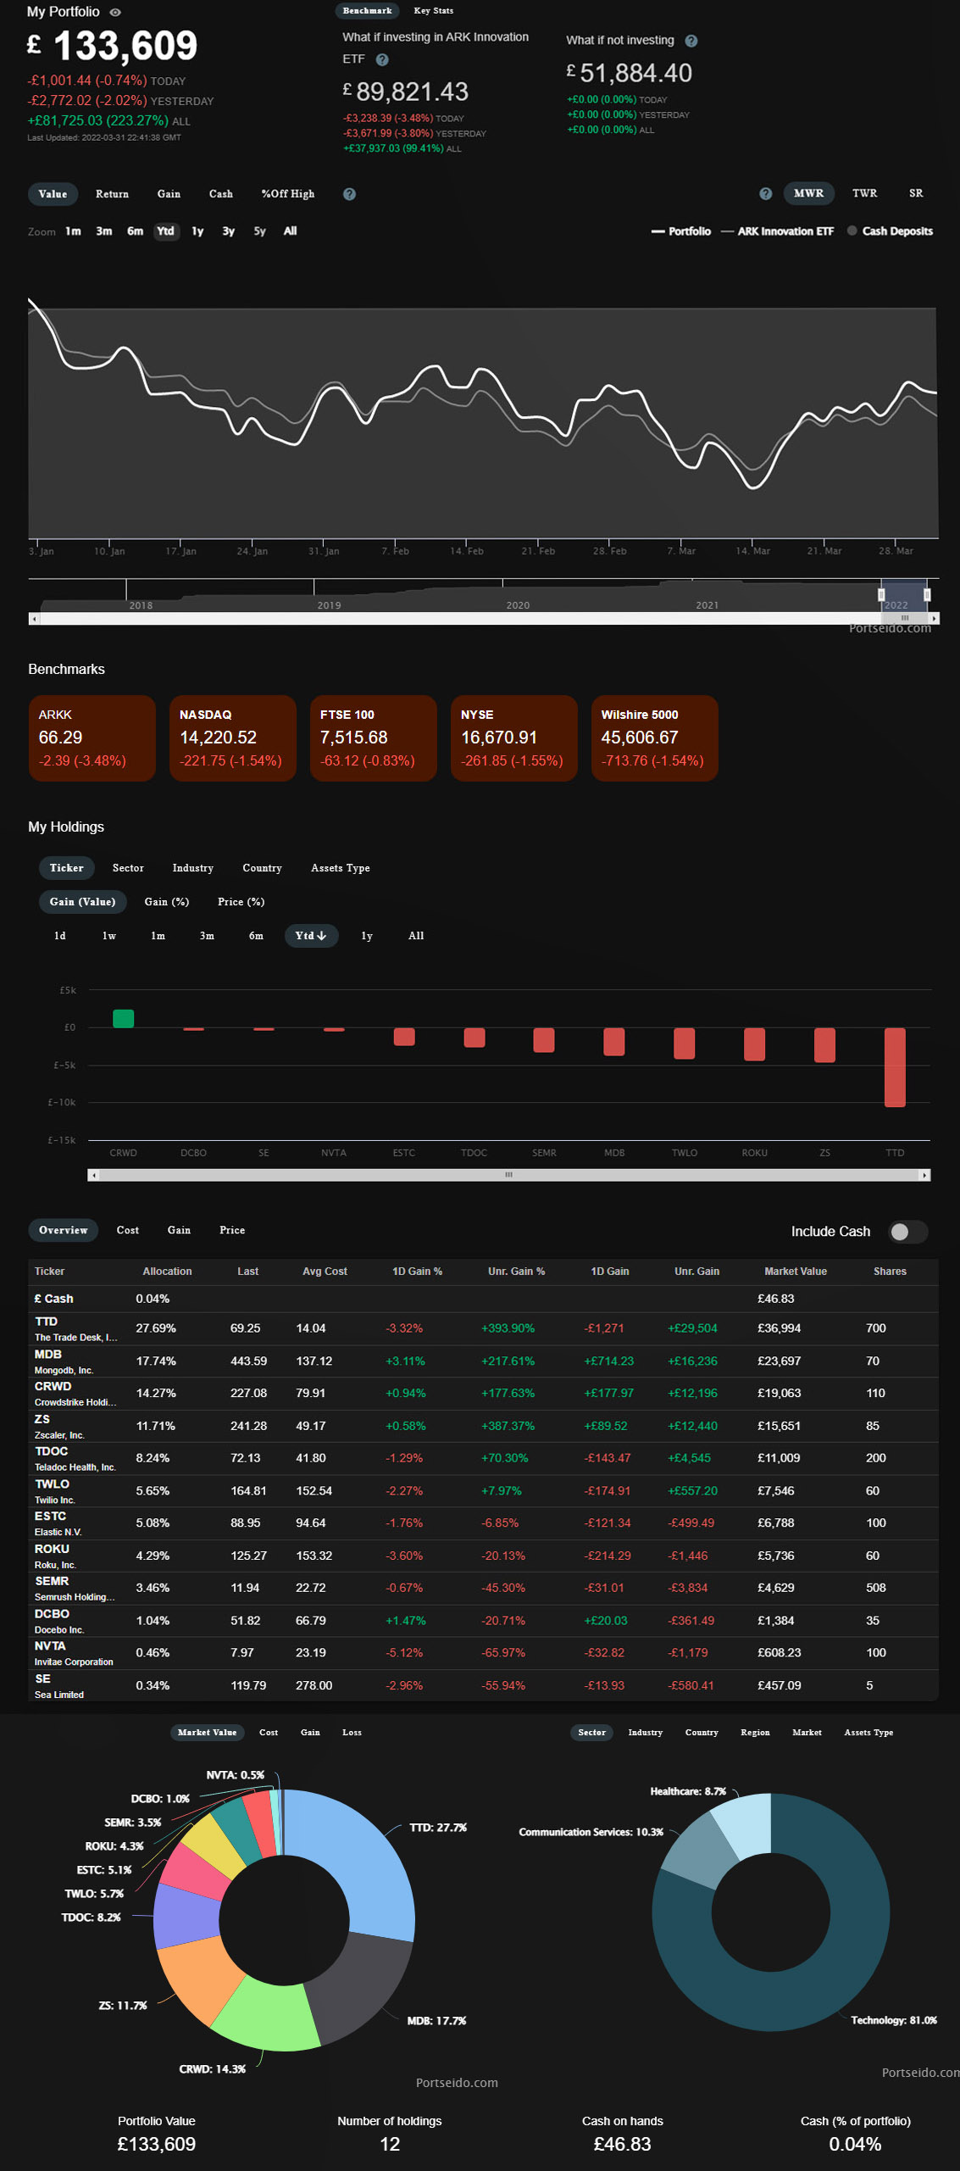Click right handle of chart range navigator

927,595
